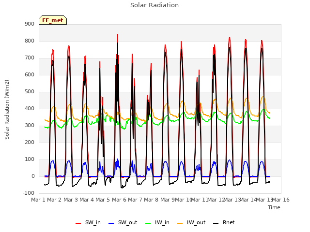Click the Mar 4 x-axis tick label
The image size is (310, 232).
pos(87,200)
